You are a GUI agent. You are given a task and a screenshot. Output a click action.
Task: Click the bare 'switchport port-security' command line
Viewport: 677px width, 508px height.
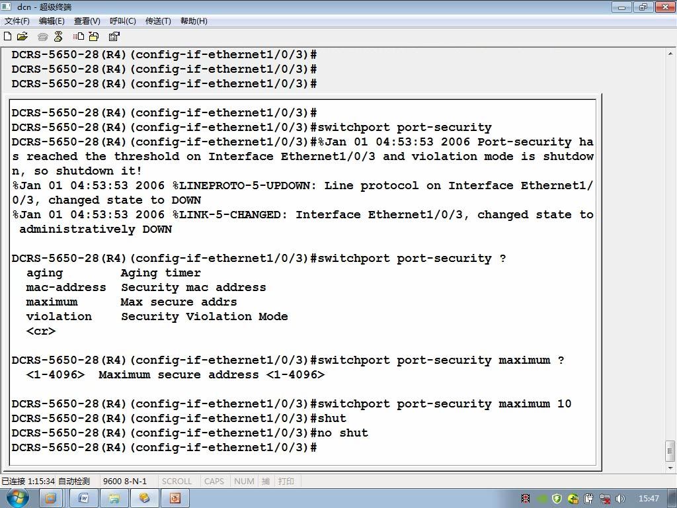[252, 128]
